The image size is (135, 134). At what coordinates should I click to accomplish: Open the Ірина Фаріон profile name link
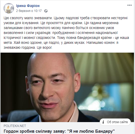click(x=28, y=6)
